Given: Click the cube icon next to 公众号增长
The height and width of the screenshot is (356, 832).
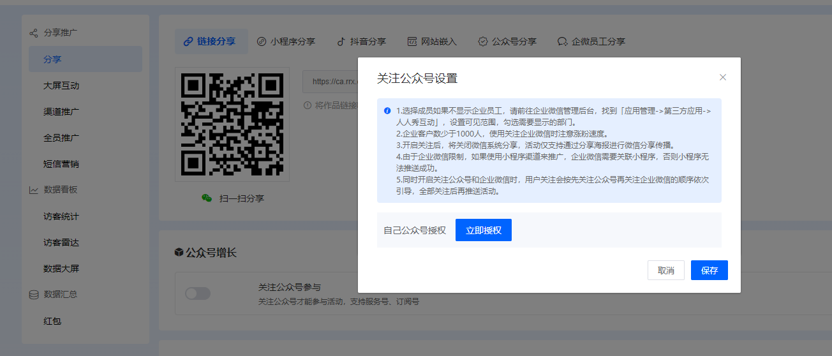Looking at the screenshot, I should [179, 253].
